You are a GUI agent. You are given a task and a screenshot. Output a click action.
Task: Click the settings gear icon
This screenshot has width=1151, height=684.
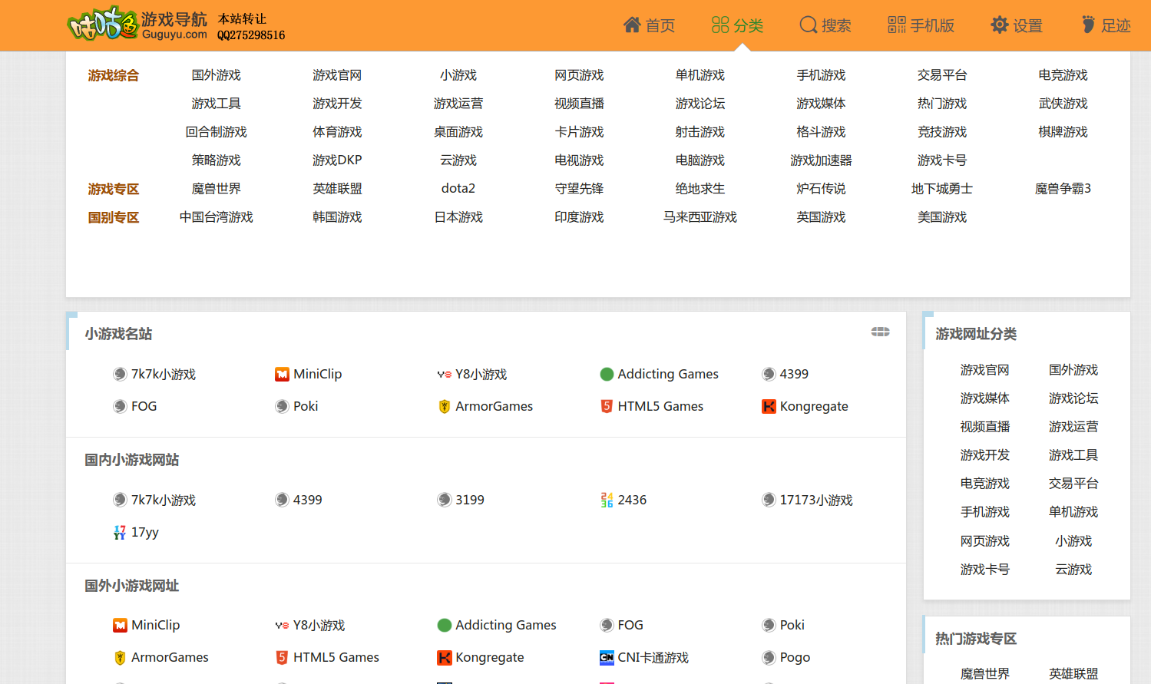[x=999, y=25]
